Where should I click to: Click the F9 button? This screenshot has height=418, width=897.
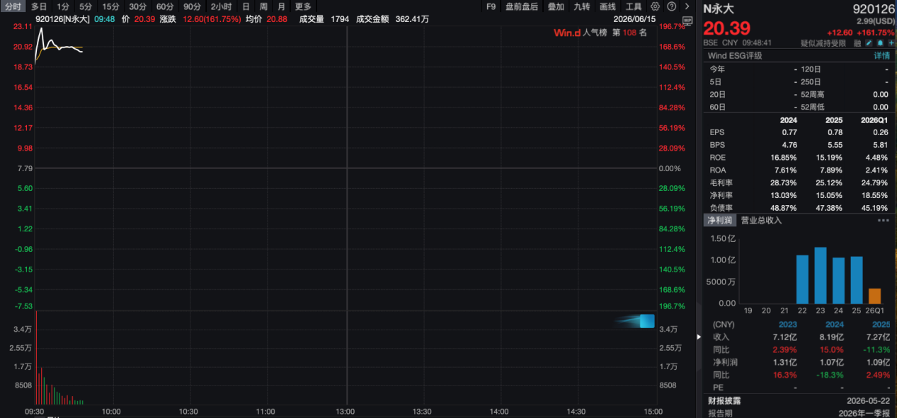tap(491, 6)
